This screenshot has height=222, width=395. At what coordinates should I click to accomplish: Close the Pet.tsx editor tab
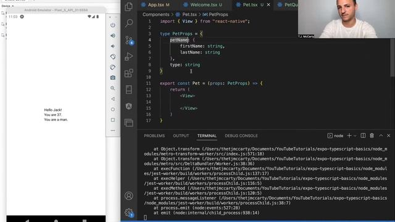[x=268, y=4]
